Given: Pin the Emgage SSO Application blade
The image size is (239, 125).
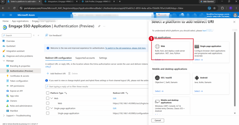Looking at the screenshot, I should pyautogui.click(x=99, y=26).
